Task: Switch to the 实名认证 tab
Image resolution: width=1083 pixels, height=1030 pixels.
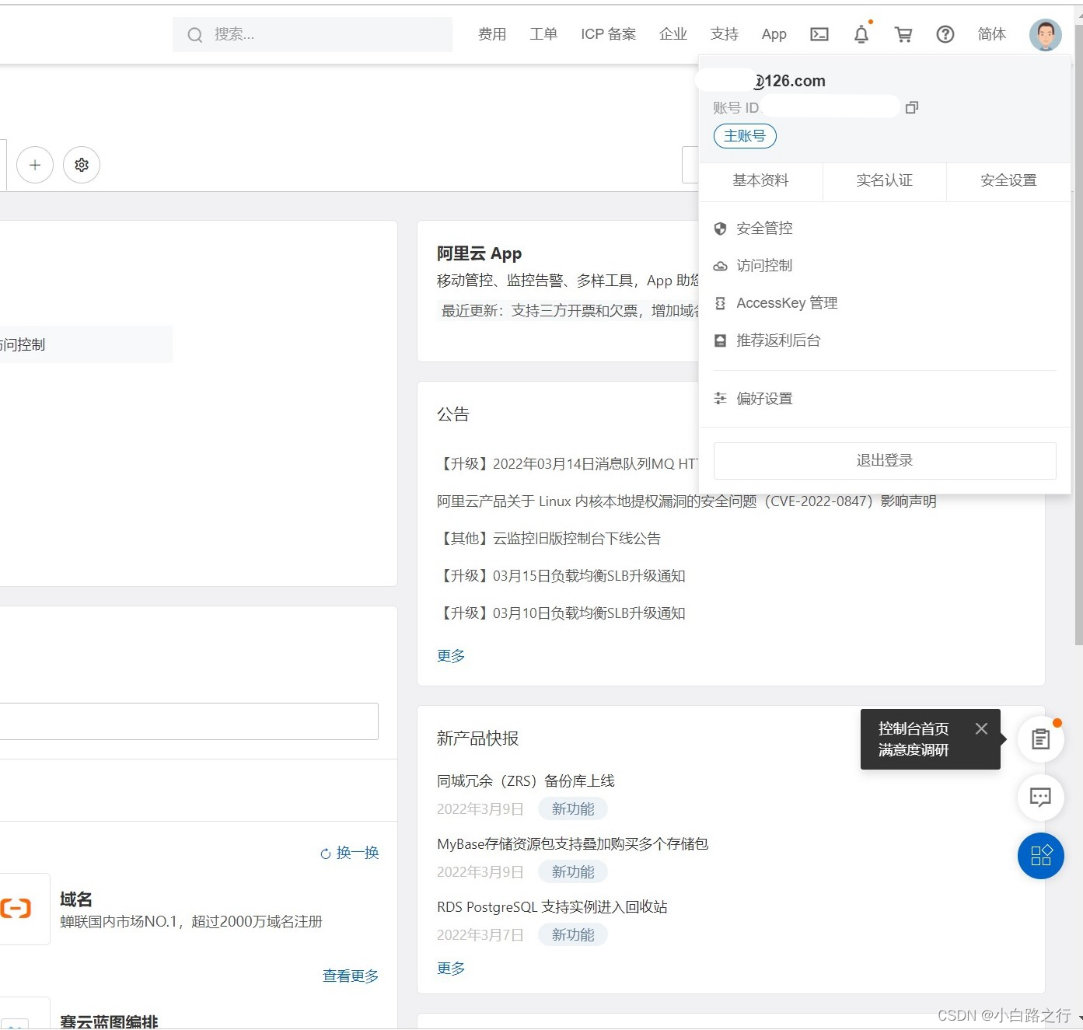Action: (884, 180)
